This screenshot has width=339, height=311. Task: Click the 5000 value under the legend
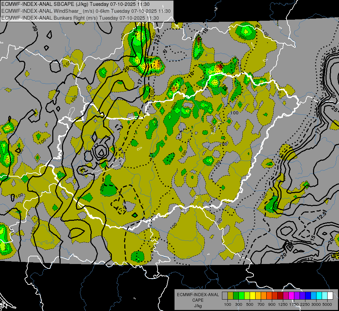[x=327, y=304]
